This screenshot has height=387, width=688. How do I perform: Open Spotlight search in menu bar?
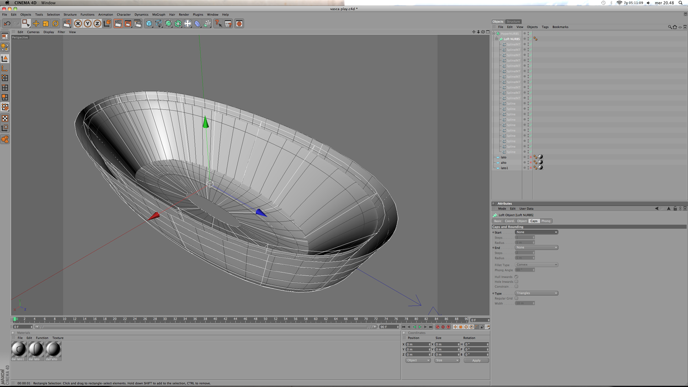681,3
